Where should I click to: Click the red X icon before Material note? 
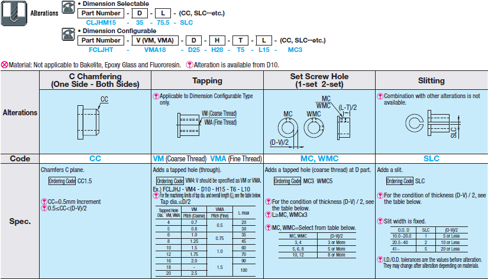4,65
